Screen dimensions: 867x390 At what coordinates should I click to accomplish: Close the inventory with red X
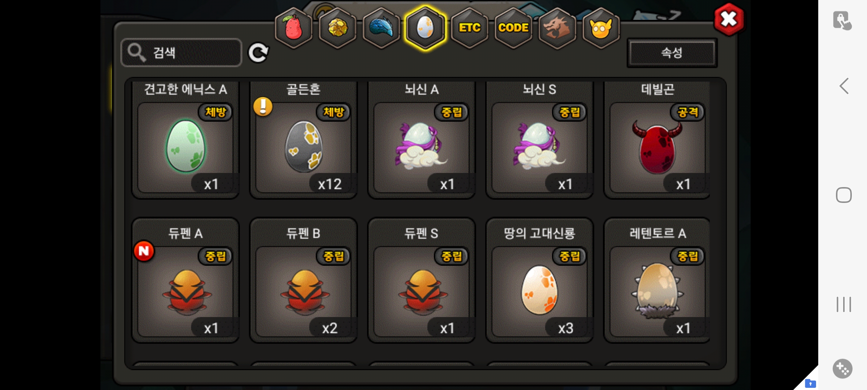729,19
